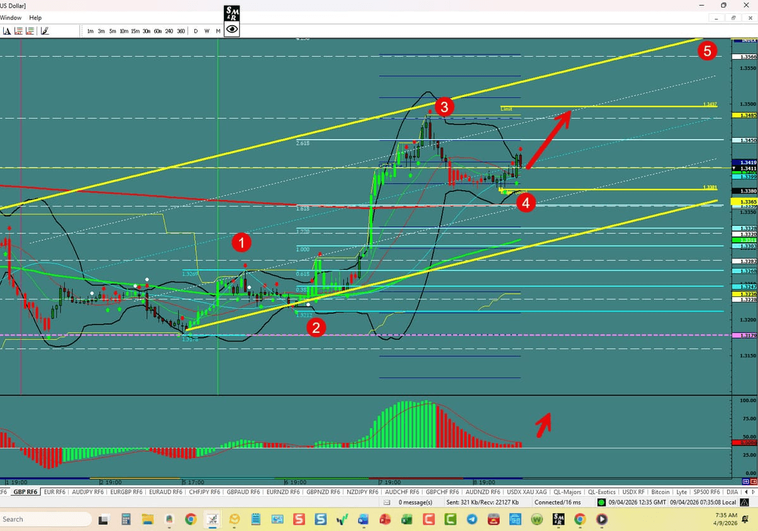The width and height of the screenshot is (758, 531).
Task: Open Telegram from the taskbar
Action: (x=472, y=519)
